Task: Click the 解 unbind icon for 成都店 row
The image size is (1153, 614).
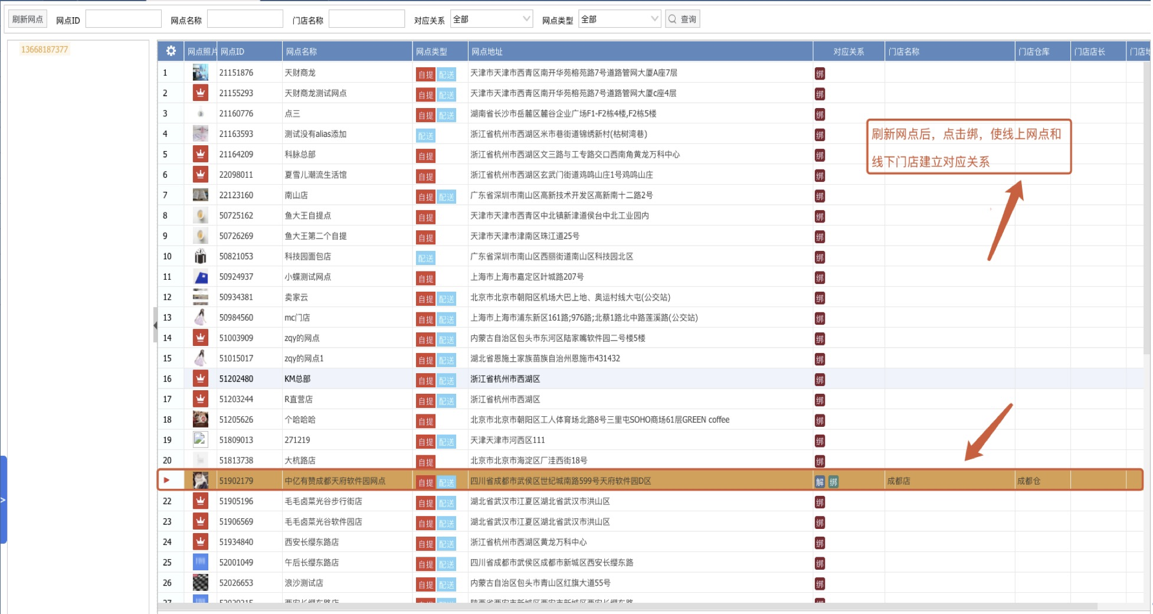Action: (820, 482)
